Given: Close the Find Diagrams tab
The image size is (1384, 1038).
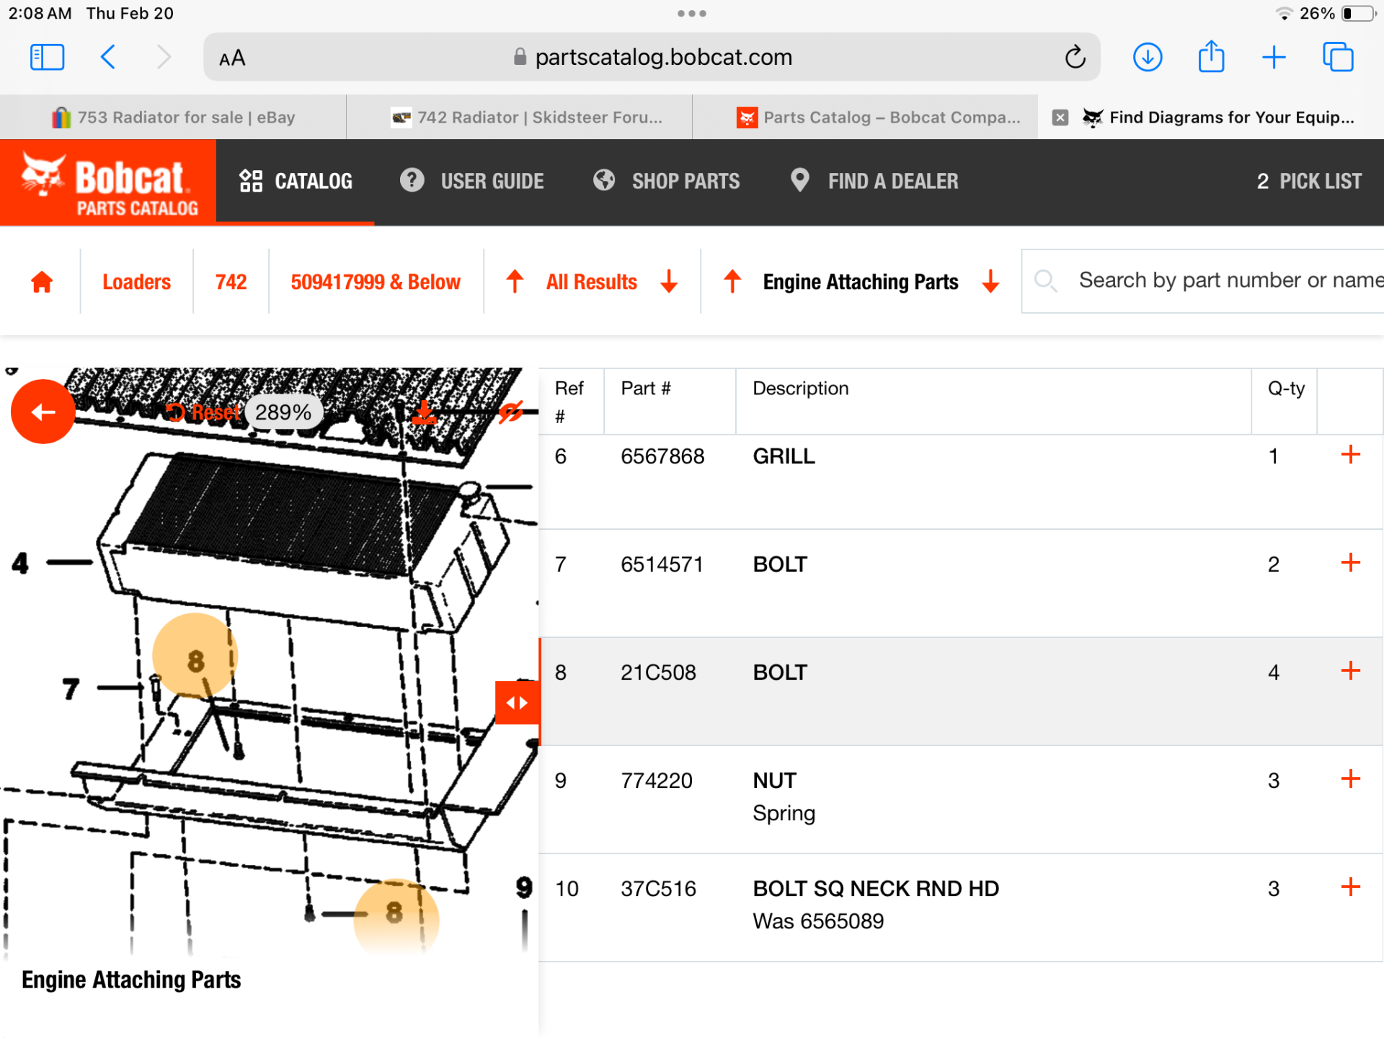Looking at the screenshot, I should coord(1060,117).
